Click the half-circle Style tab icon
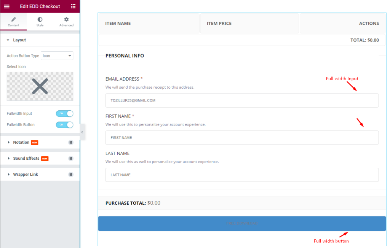Viewport: 390px width, 248px height. 40,19
